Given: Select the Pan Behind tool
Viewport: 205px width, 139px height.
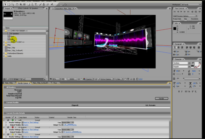Looking at the screenshot, I should click(x=24, y=4).
